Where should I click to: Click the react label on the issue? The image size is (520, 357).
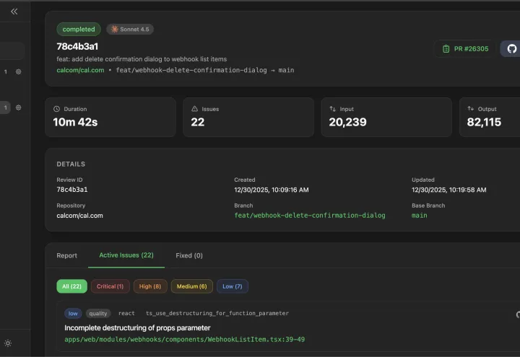point(126,313)
